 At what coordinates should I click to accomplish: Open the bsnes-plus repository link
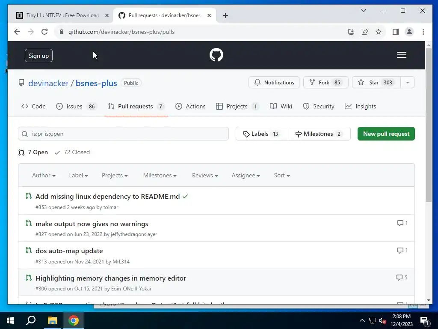[x=96, y=83]
